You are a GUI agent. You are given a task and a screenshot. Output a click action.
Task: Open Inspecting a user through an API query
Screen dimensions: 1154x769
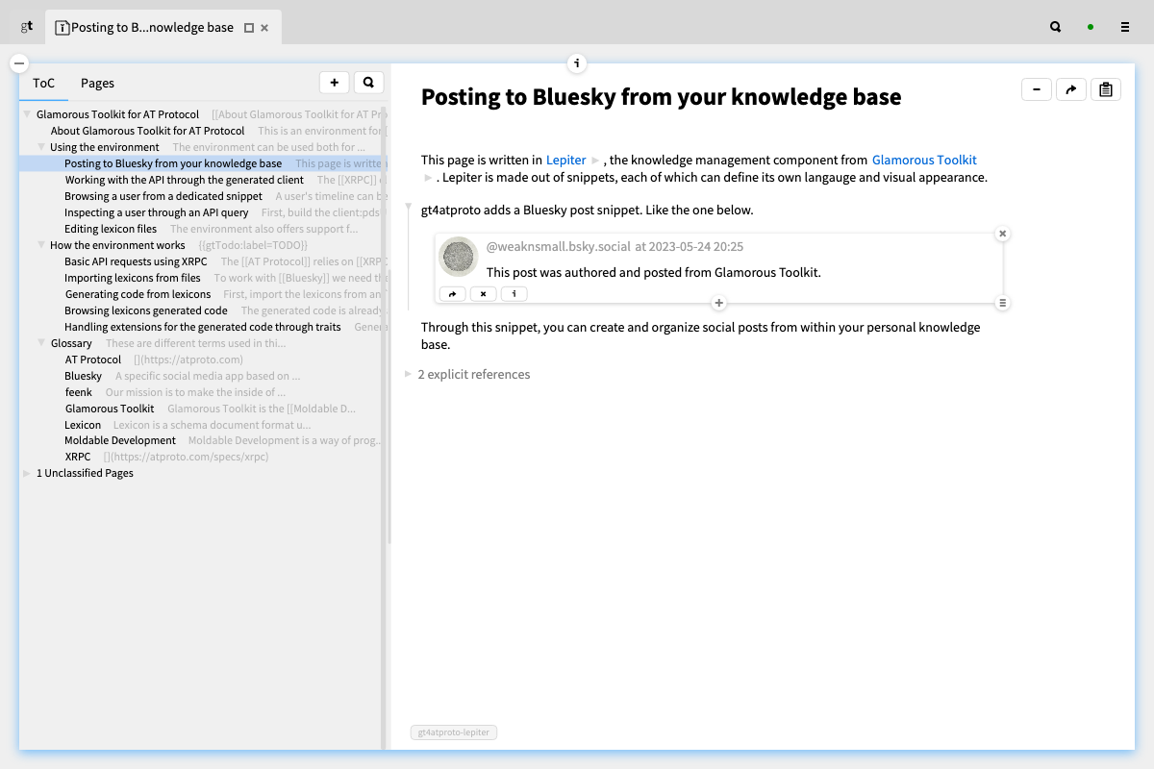click(x=157, y=212)
